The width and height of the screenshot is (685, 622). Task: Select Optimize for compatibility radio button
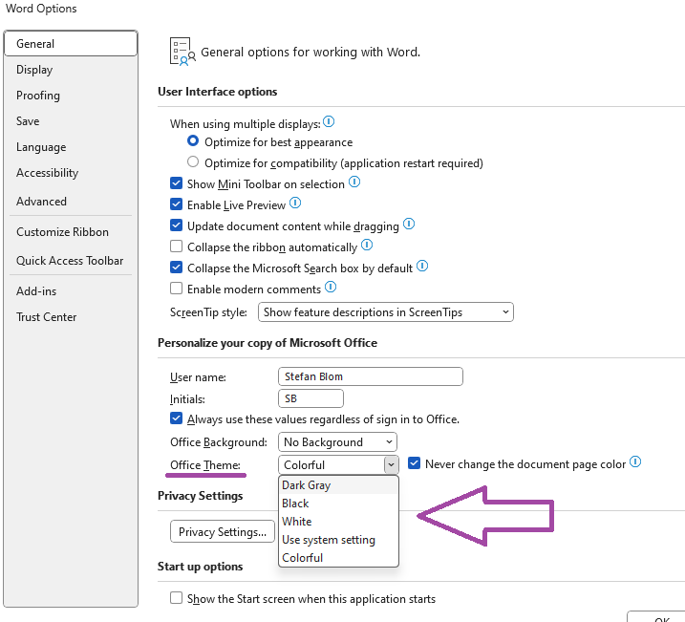point(193,162)
